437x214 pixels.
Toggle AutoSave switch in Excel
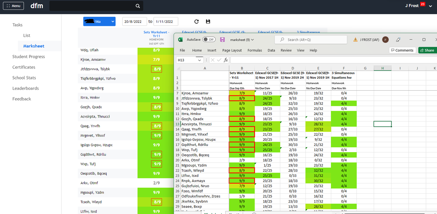[x=209, y=39]
